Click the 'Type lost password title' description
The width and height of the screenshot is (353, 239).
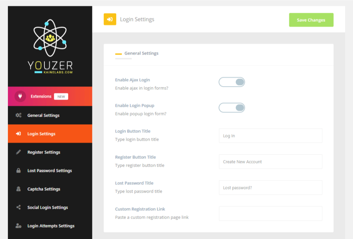tap(139, 191)
